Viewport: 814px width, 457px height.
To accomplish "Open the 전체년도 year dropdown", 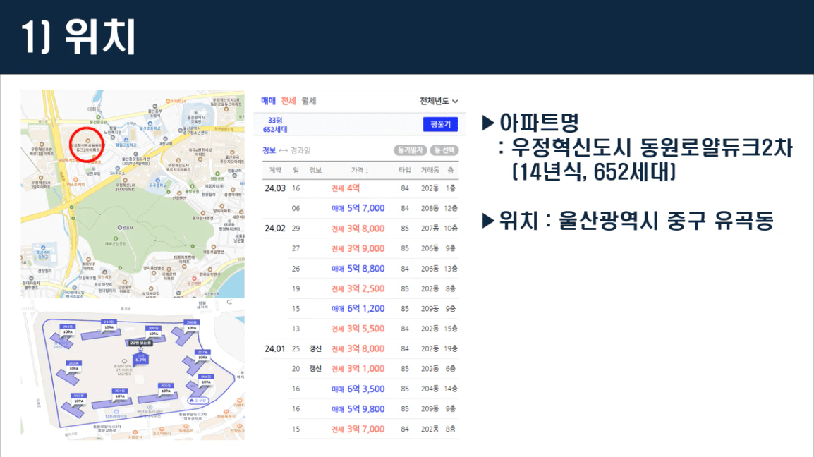I will click(x=439, y=101).
